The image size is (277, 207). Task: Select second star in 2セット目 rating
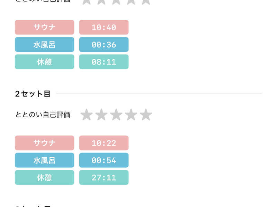[101, 115]
